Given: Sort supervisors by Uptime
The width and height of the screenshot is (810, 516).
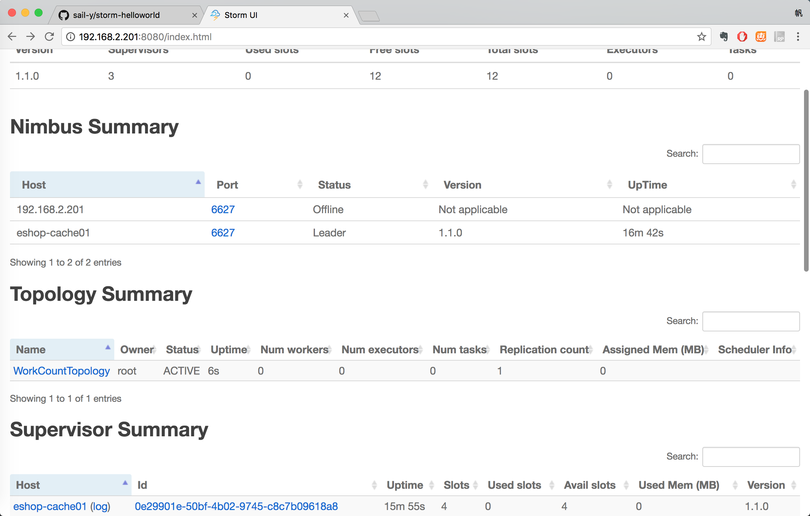Looking at the screenshot, I should (409, 485).
